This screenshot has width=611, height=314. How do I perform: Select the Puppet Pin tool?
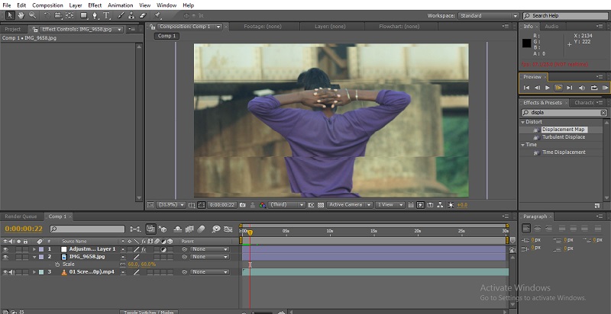pyautogui.click(x=157, y=15)
